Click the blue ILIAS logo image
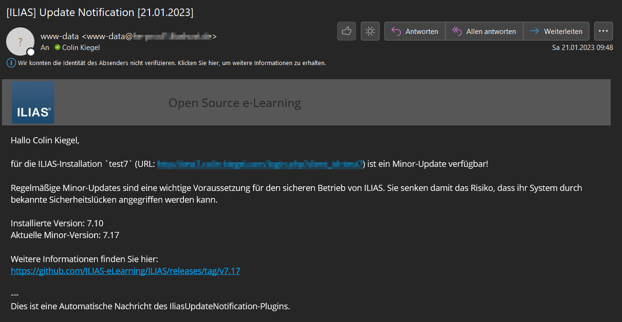The image size is (622, 322). 33,102
